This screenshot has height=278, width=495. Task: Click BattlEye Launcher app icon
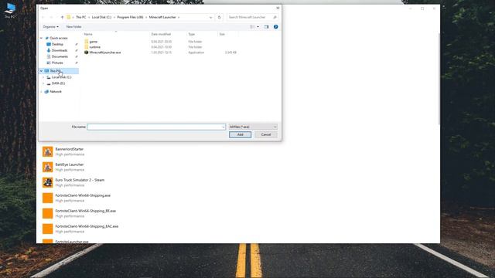pyautogui.click(x=48, y=167)
